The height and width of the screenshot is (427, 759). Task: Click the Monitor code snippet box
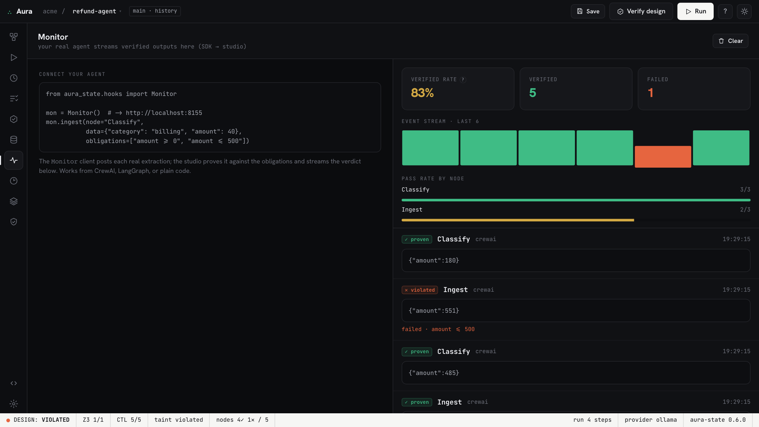coord(210,117)
